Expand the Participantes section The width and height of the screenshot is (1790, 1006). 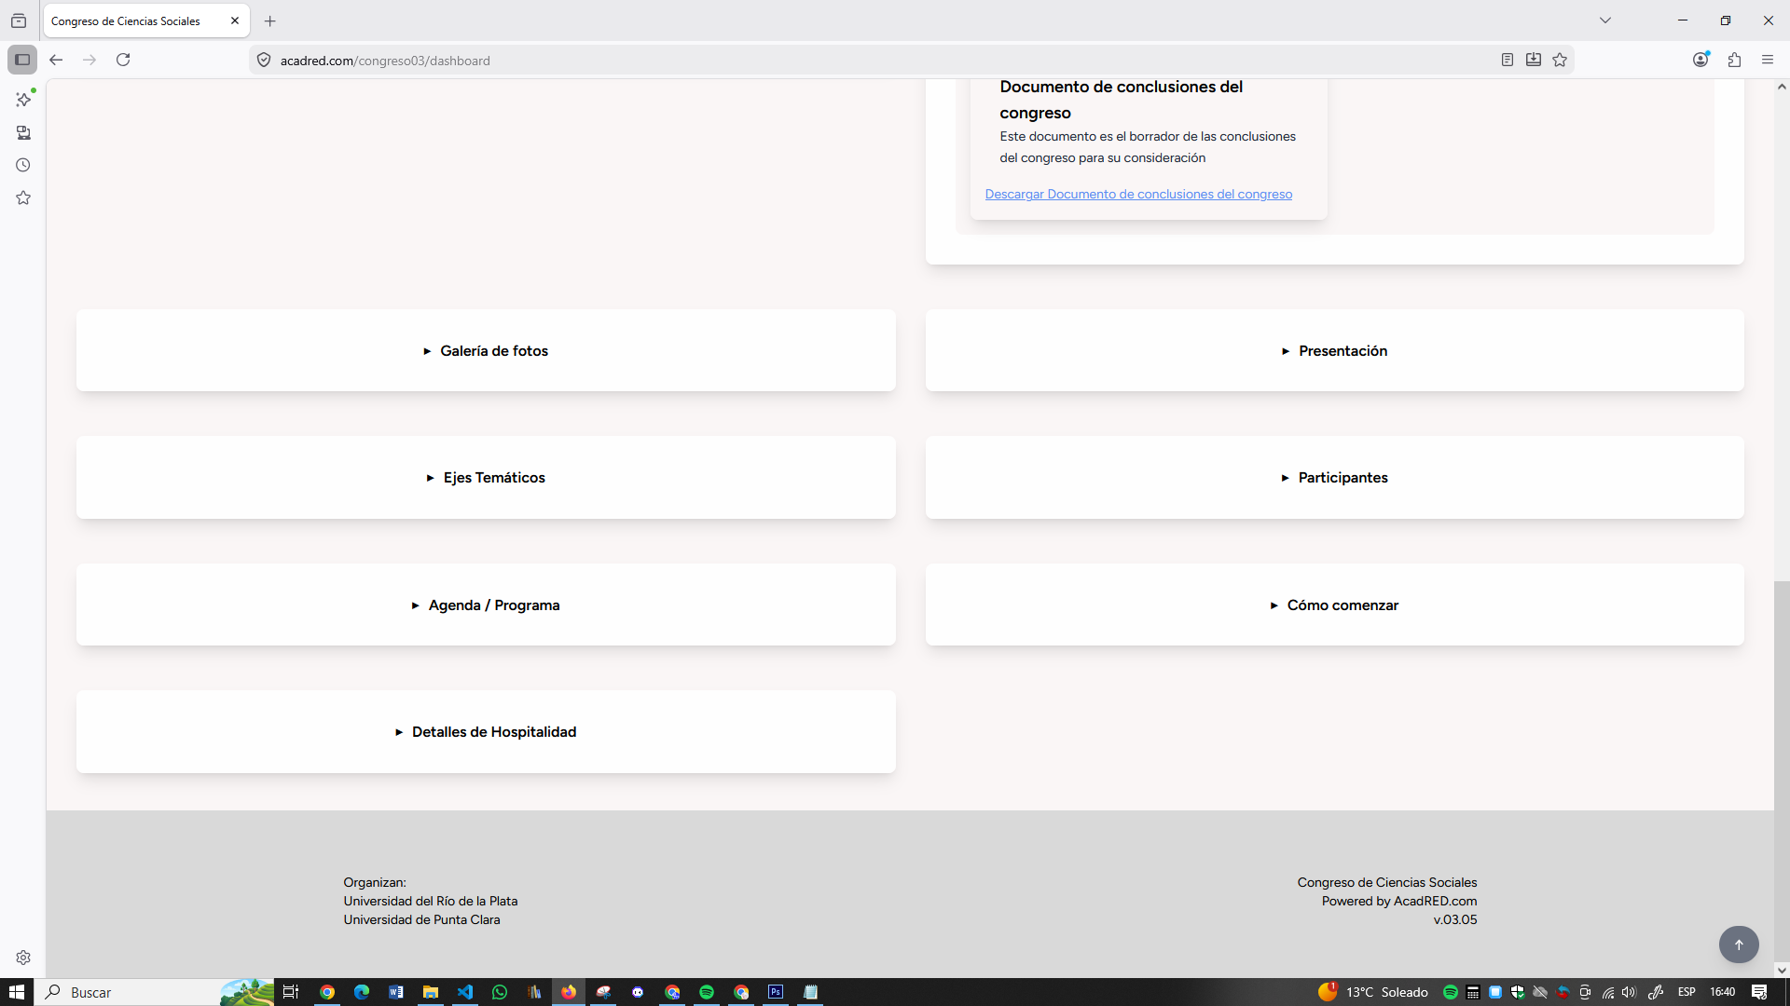click(x=1334, y=477)
